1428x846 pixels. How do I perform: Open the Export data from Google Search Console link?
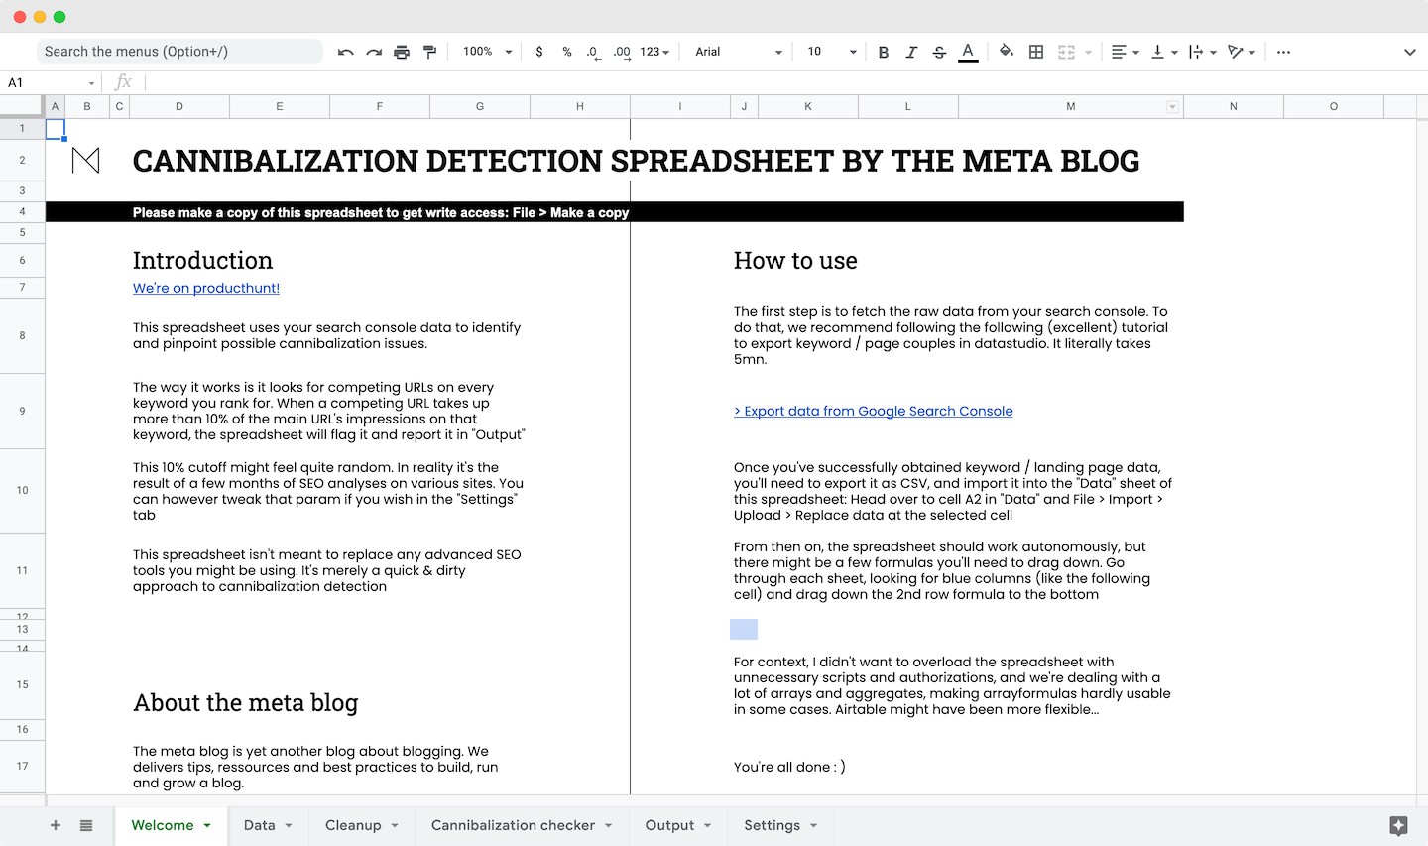click(873, 411)
